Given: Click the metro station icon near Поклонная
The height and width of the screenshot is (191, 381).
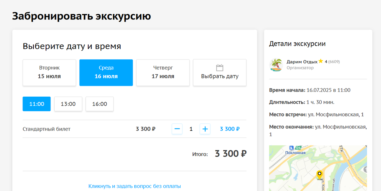Looking at the screenshot, I should click(291, 147).
